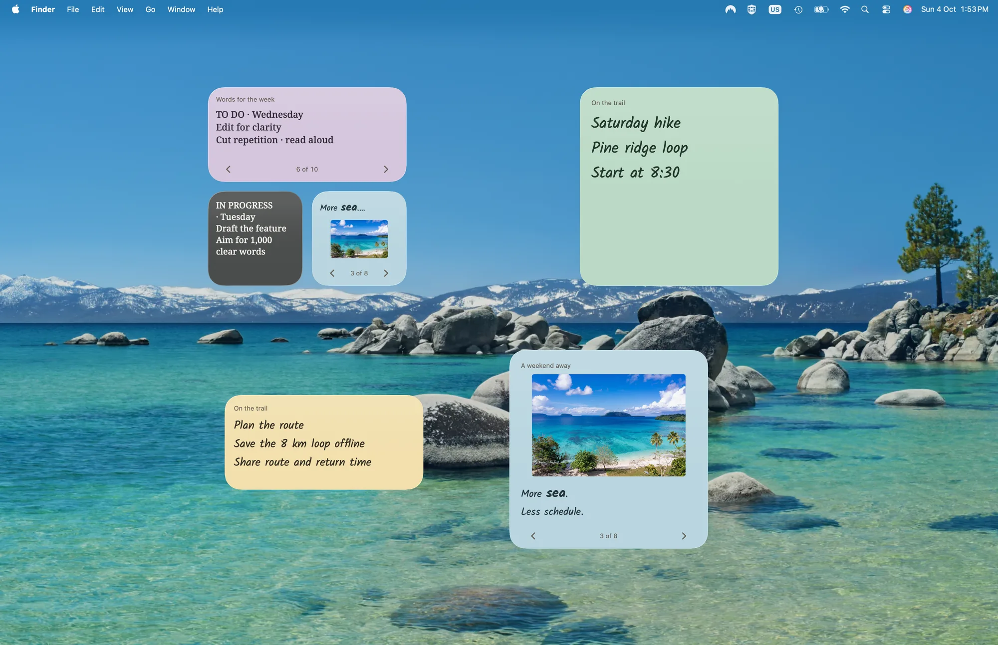Open the US input source menu
This screenshot has height=645, width=998.
[775, 9]
